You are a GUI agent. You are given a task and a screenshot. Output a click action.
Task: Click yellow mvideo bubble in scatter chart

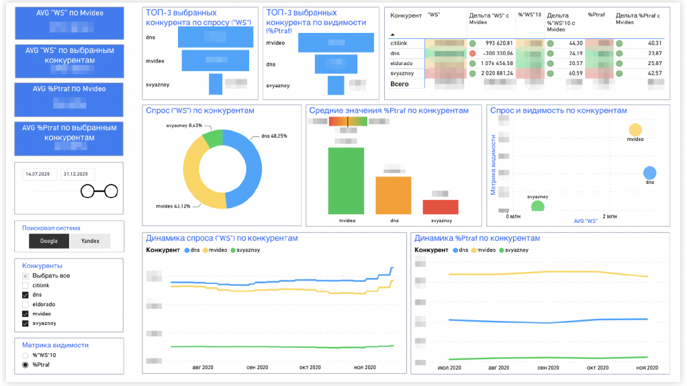[635, 130]
